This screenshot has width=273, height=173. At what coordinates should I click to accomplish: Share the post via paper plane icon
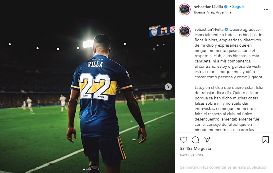tap(207, 140)
